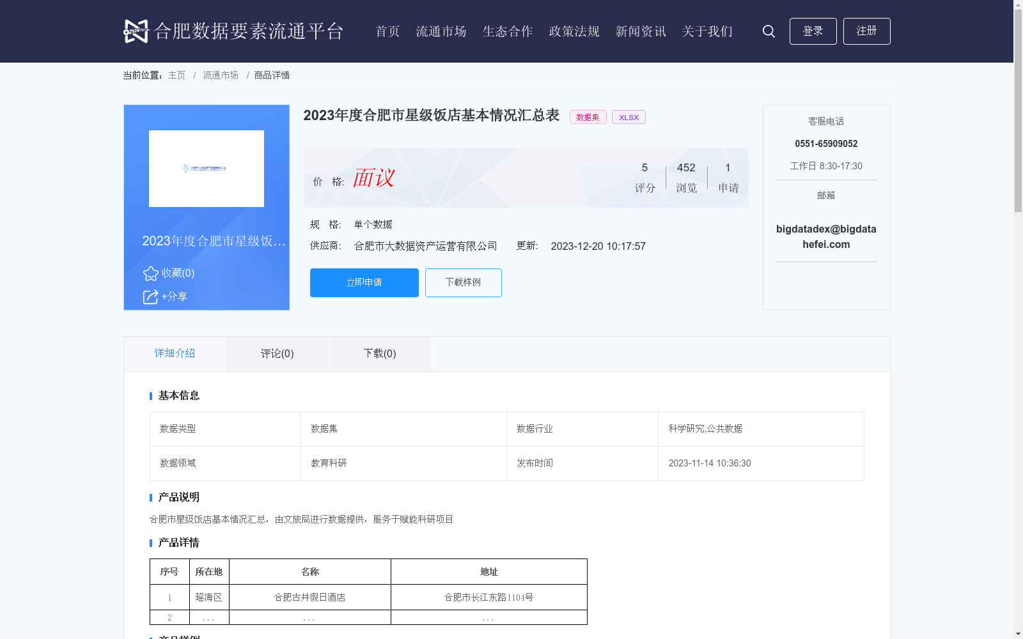Click the 1 申请 count
The image size is (1023, 639).
pos(728,177)
